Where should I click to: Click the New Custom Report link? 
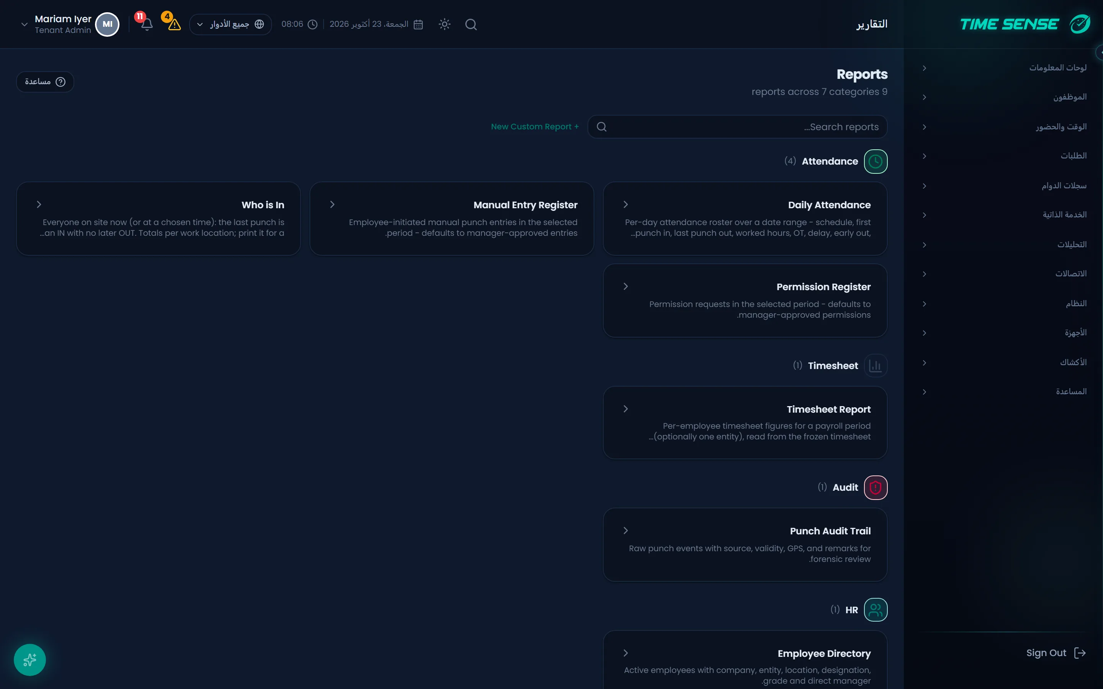point(535,127)
